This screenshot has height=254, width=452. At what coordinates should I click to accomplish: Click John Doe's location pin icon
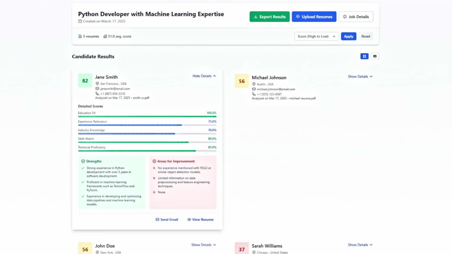click(97, 252)
